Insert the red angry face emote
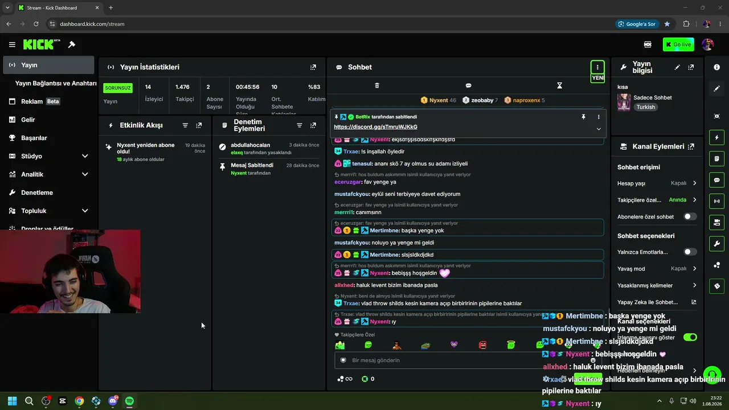Screen dimensions: 729x410 coord(482,345)
